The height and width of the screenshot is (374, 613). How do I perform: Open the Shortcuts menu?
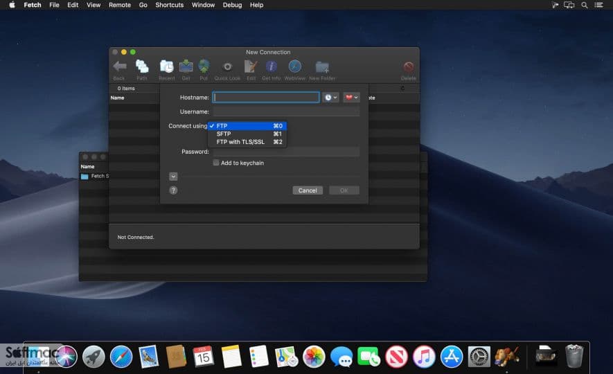tap(169, 5)
